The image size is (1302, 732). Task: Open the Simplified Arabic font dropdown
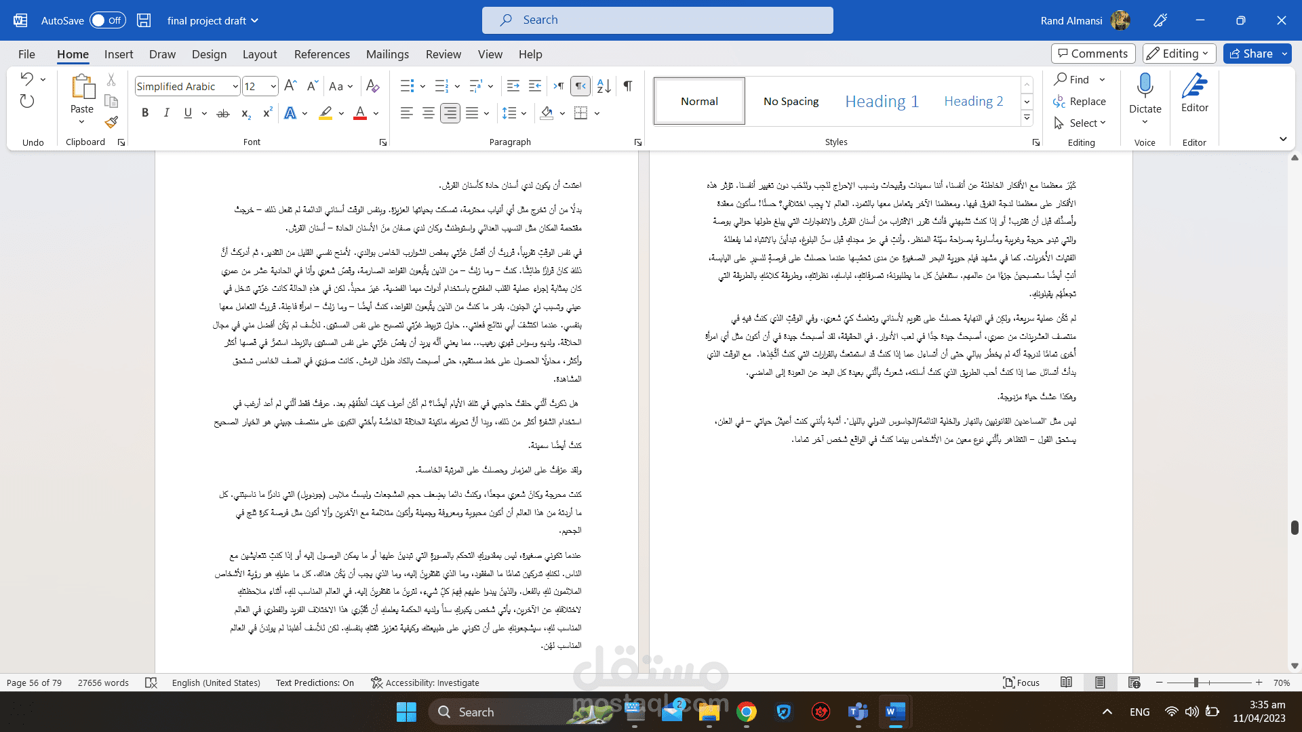[x=235, y=86]
